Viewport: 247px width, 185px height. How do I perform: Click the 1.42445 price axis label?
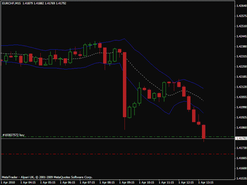241,36
